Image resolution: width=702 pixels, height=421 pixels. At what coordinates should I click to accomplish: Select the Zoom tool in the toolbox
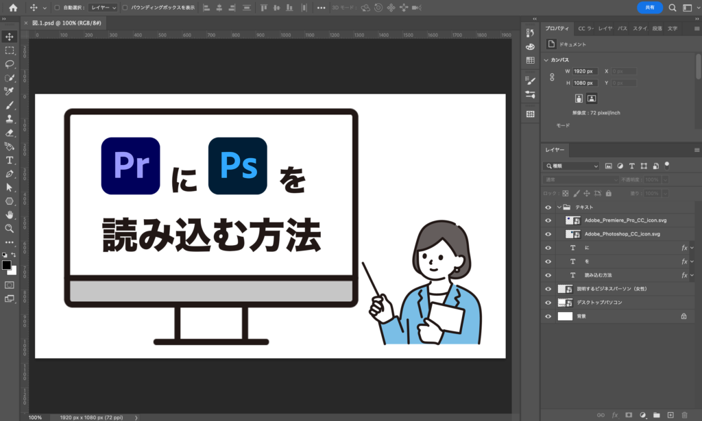click(x=10, y=229)
